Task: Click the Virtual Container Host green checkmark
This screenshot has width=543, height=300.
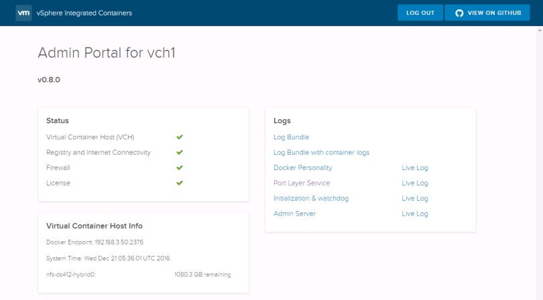Action: 180,137
